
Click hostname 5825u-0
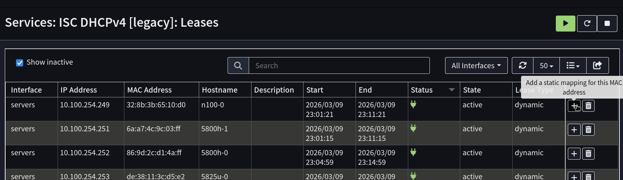coord(215,176)
